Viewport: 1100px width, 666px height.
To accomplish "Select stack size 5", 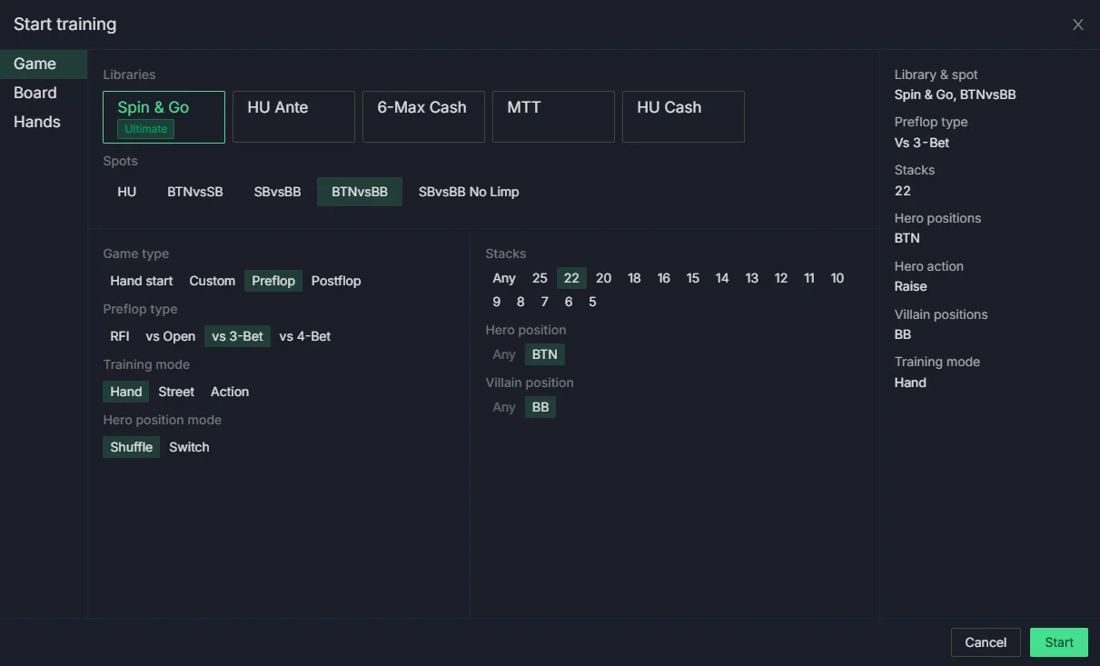I will point(592,302).
